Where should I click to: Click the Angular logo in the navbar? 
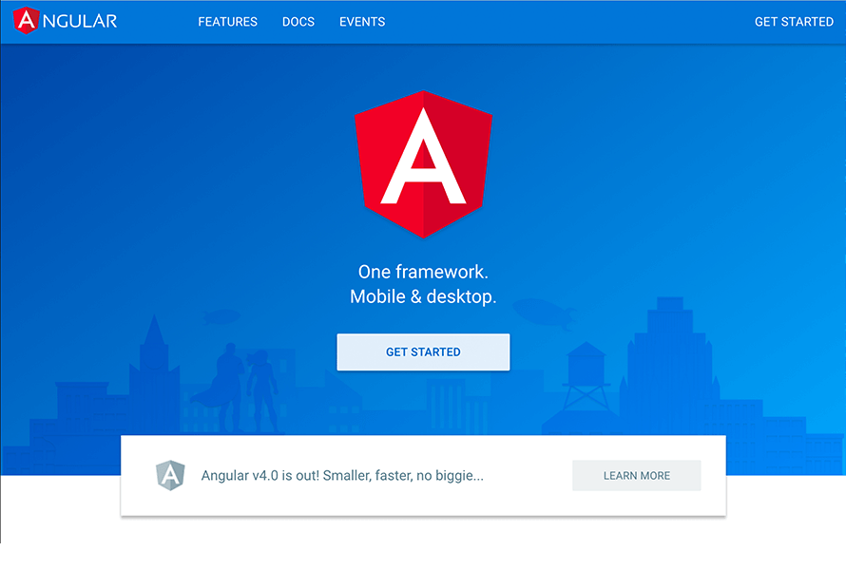click(65, 21)
